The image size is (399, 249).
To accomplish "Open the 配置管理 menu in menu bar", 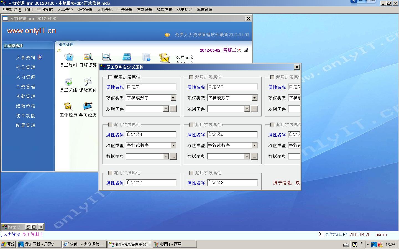I will click(x=204, y=10).
